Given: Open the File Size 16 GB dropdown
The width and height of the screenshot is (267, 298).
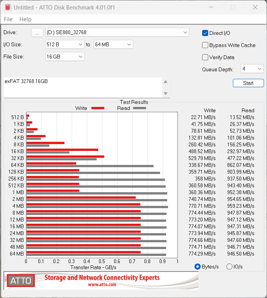Looking at the screenshot, I should 64,56.
